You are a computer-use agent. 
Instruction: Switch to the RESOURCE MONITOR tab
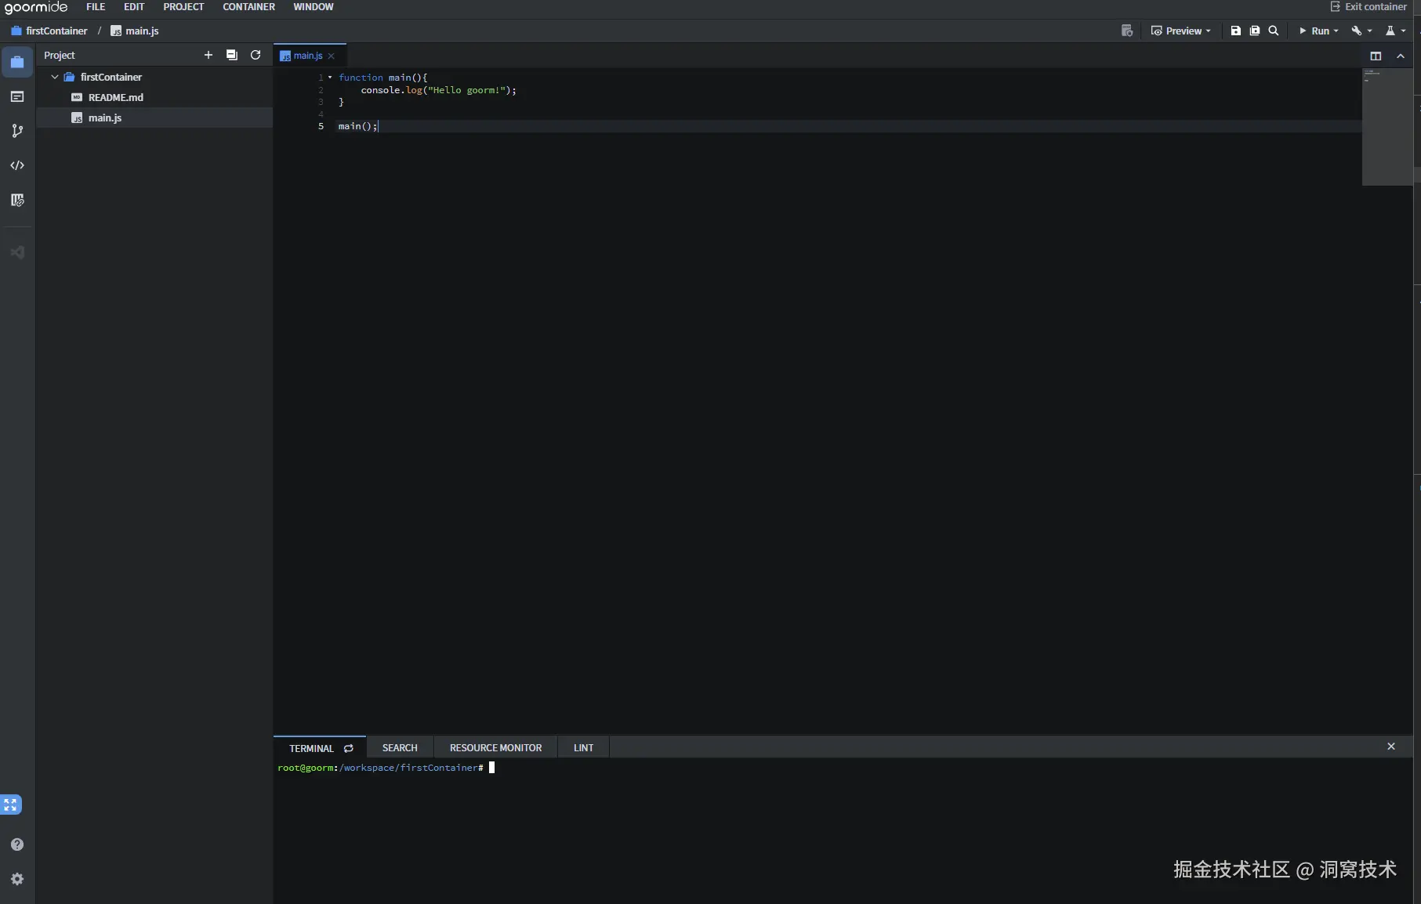(495, 748)
